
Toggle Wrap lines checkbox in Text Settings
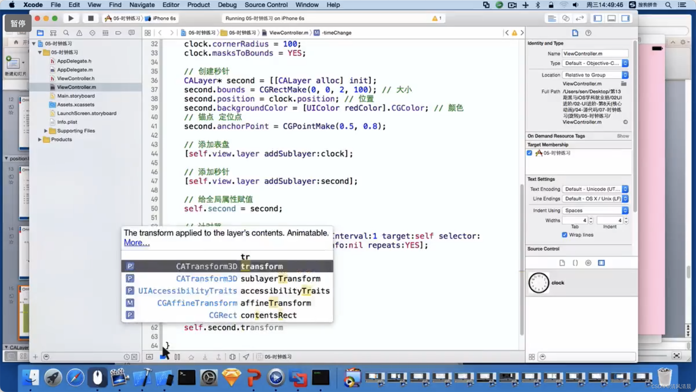pos(565,235)
